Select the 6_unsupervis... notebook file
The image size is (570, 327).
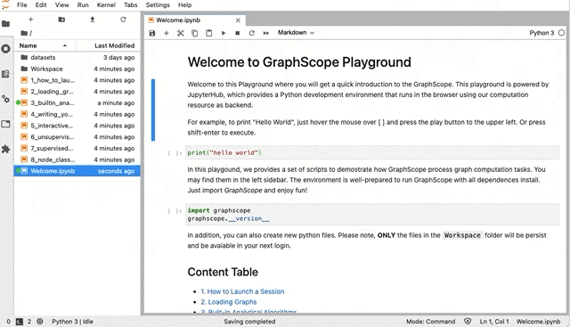click(77, 136)
